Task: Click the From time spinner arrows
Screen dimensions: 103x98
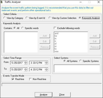Action: point(46,63)
